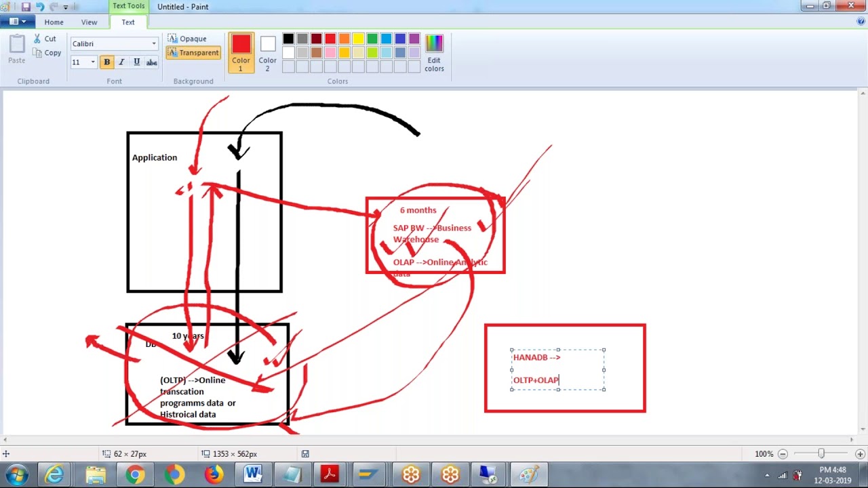Select Color 1 foreground button
The image size is (868, 488).
click(x=241, y=53)
